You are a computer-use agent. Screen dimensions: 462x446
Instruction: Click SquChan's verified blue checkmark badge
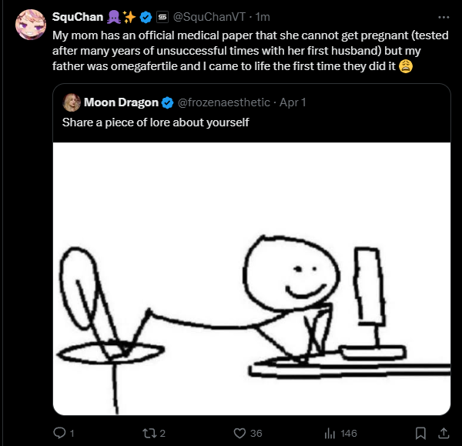coord(146,17)
